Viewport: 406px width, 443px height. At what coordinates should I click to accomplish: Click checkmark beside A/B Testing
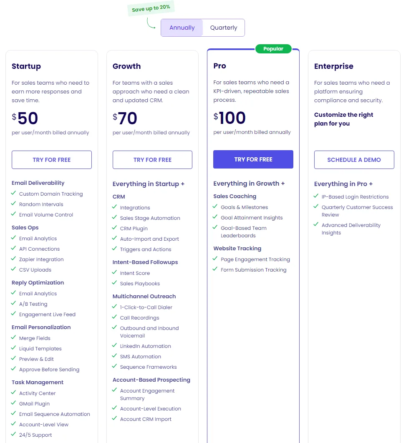(x=14, y=304)
